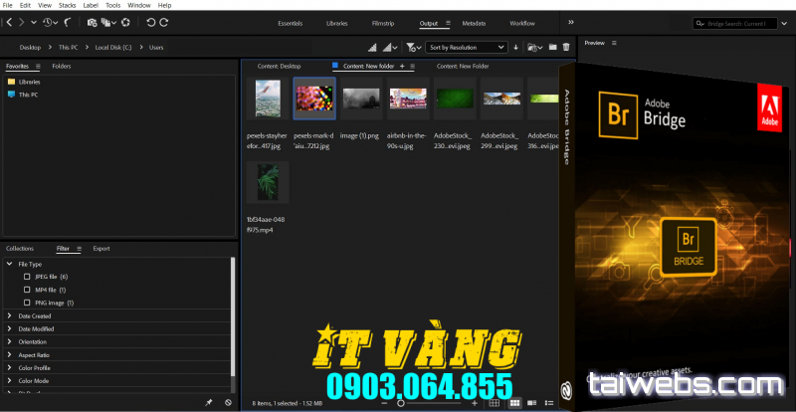The height and width of the screenshot is (412, 796).
Task: Expand the Color Mode filter
Action: [9, 380]
